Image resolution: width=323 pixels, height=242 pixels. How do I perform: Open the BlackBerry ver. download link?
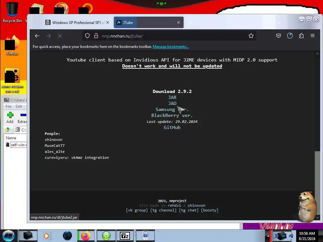coord(172,115)
